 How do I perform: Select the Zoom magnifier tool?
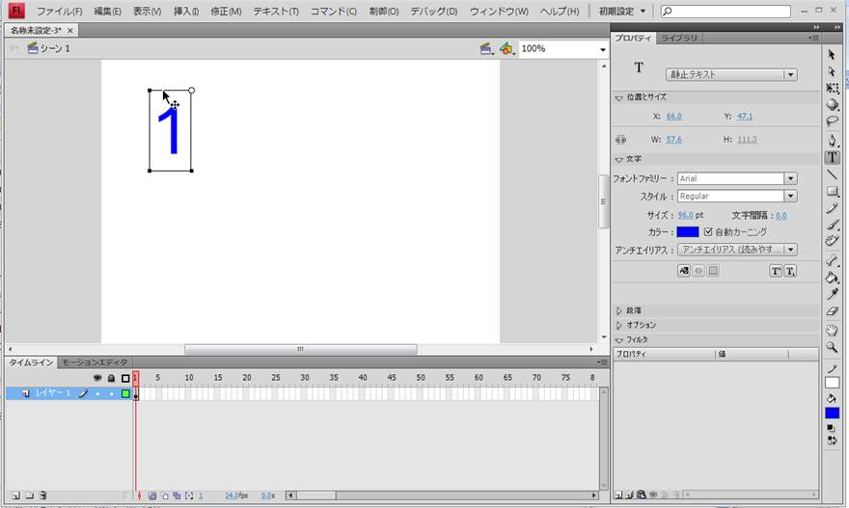pos(832,347)
